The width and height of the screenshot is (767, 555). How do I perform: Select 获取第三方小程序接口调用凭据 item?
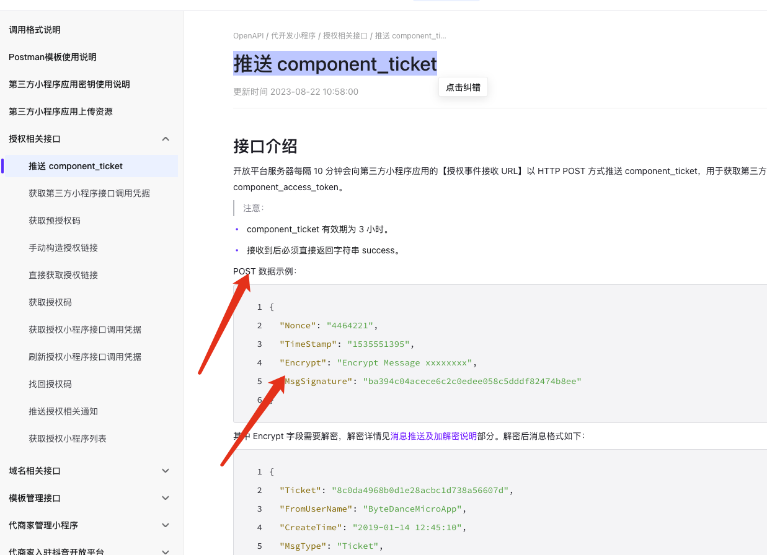click(x=89, y=193)
